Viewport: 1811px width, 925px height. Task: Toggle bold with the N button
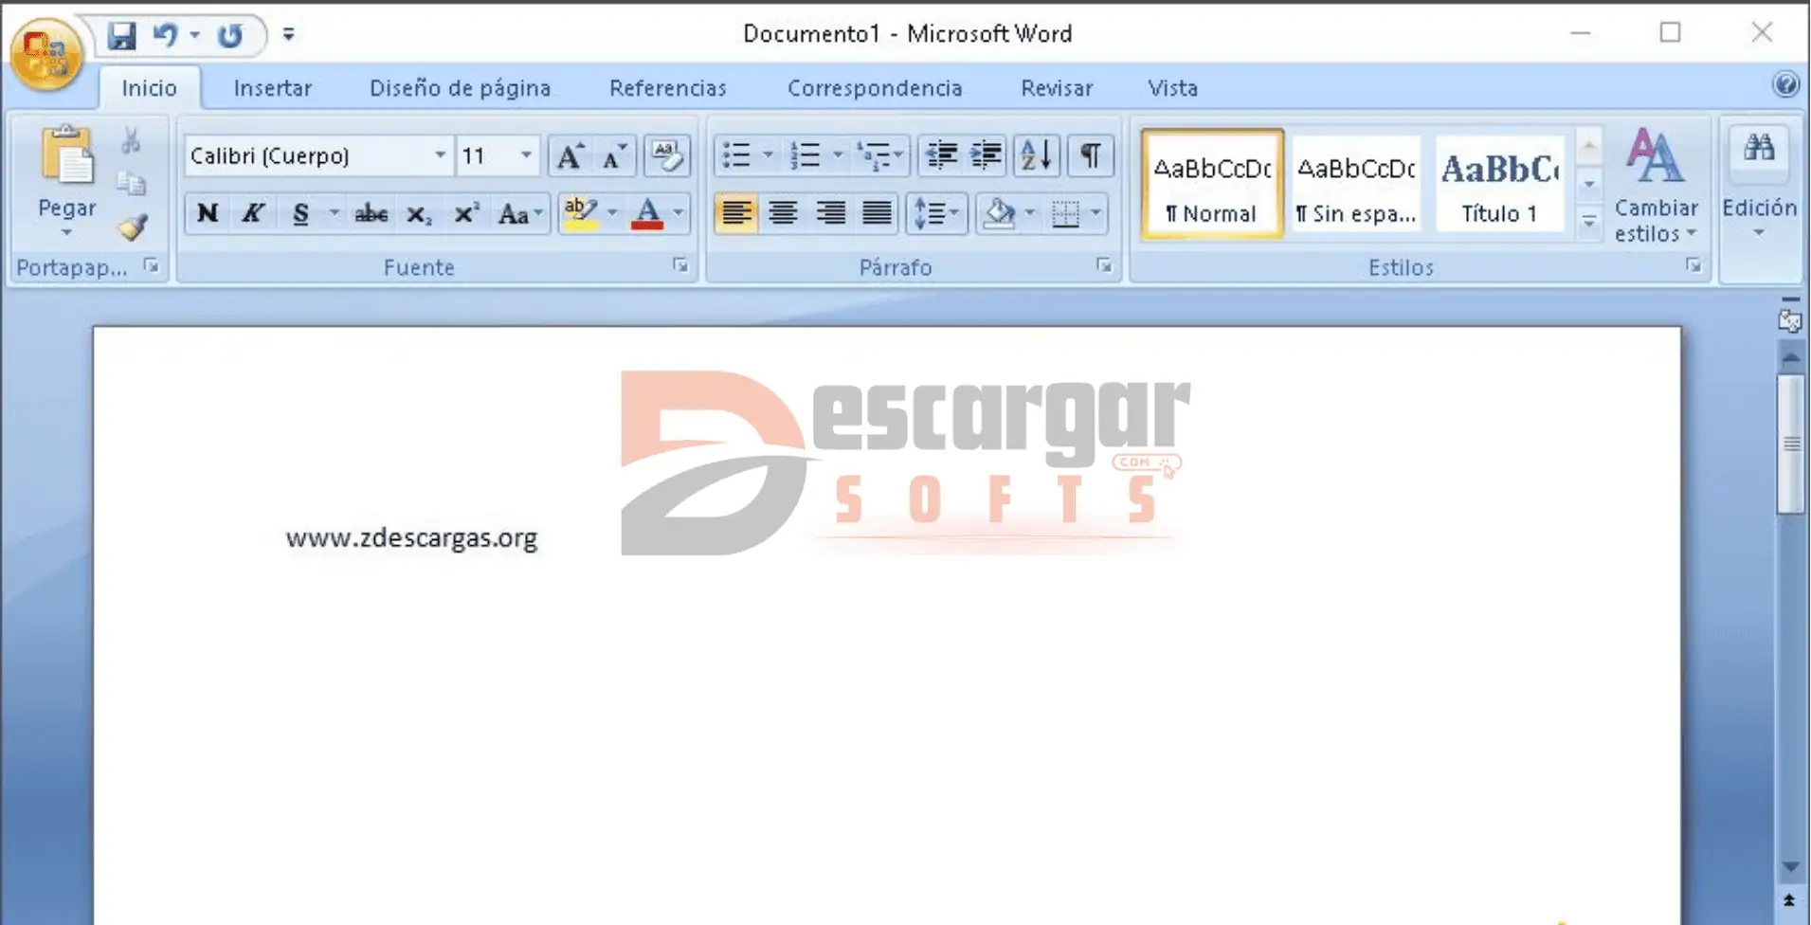208,213
